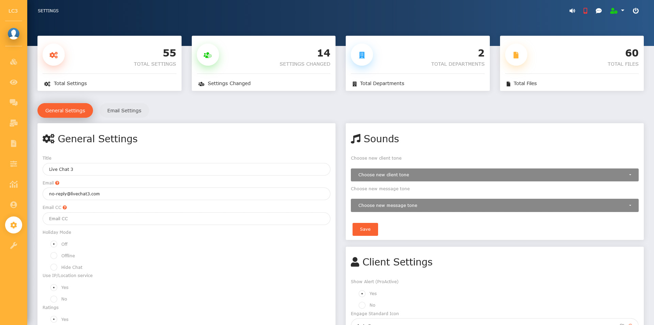
Task: Open the wrench maintenance icon in sidebar
Action: click(14, 245)
